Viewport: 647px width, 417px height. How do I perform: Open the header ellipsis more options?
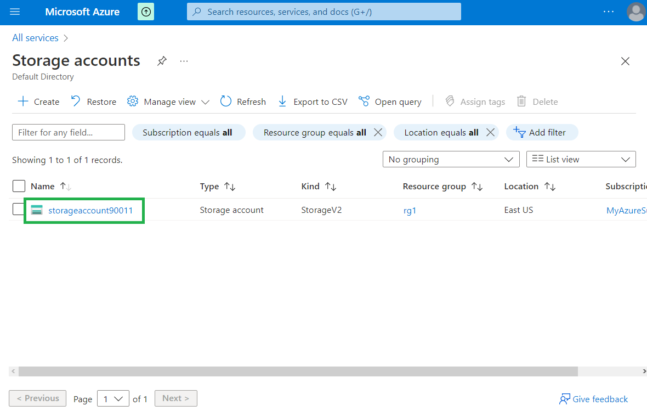pos(609,12)
